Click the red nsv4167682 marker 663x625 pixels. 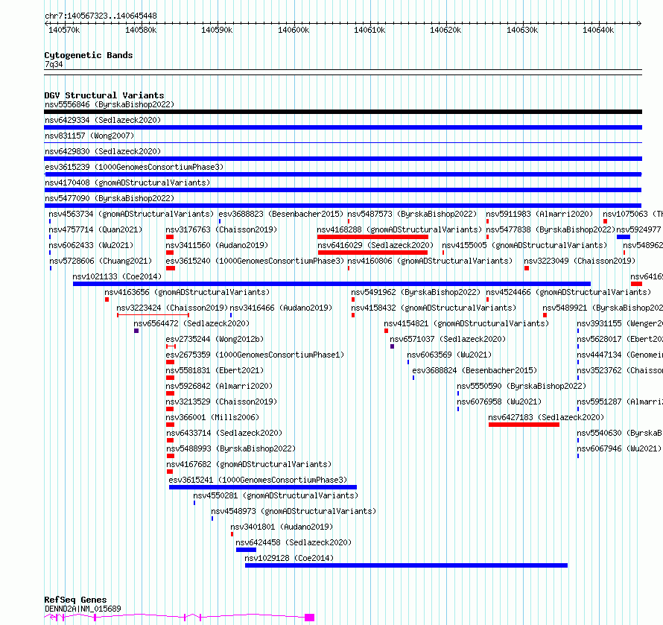point(170,472)
